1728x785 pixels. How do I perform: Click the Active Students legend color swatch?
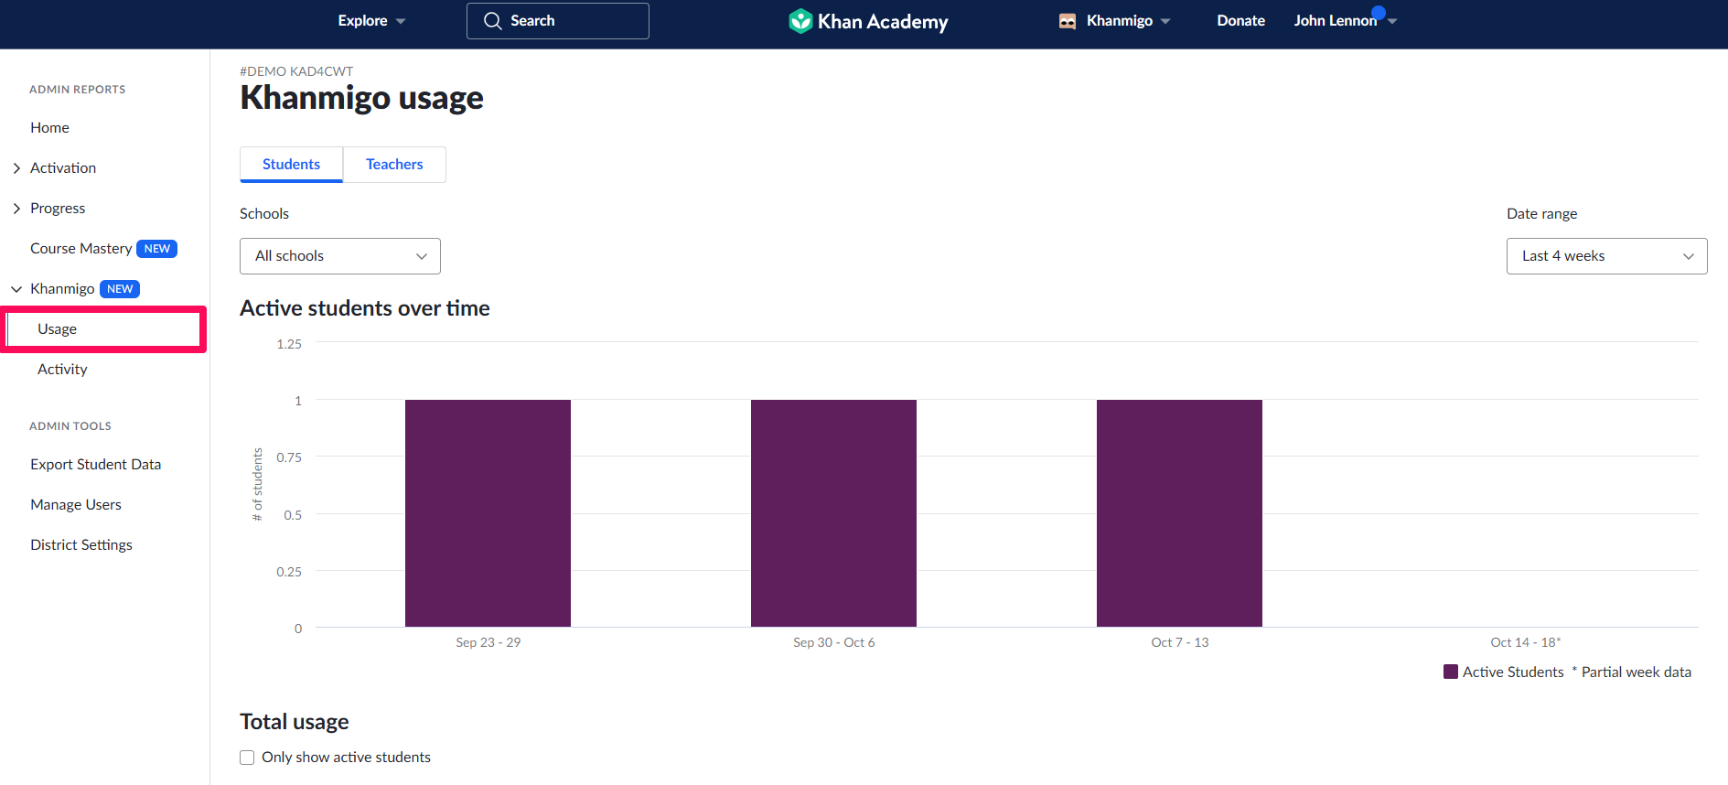tap(1451, 672)
